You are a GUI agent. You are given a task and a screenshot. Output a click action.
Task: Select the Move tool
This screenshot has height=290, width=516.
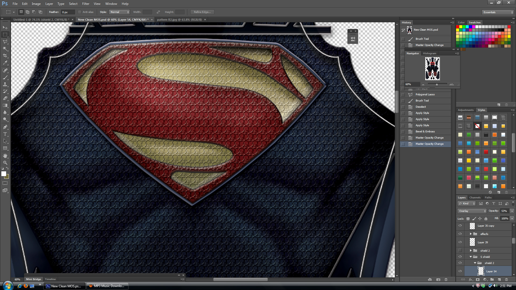pyautogui.click(x=5, y=27)
